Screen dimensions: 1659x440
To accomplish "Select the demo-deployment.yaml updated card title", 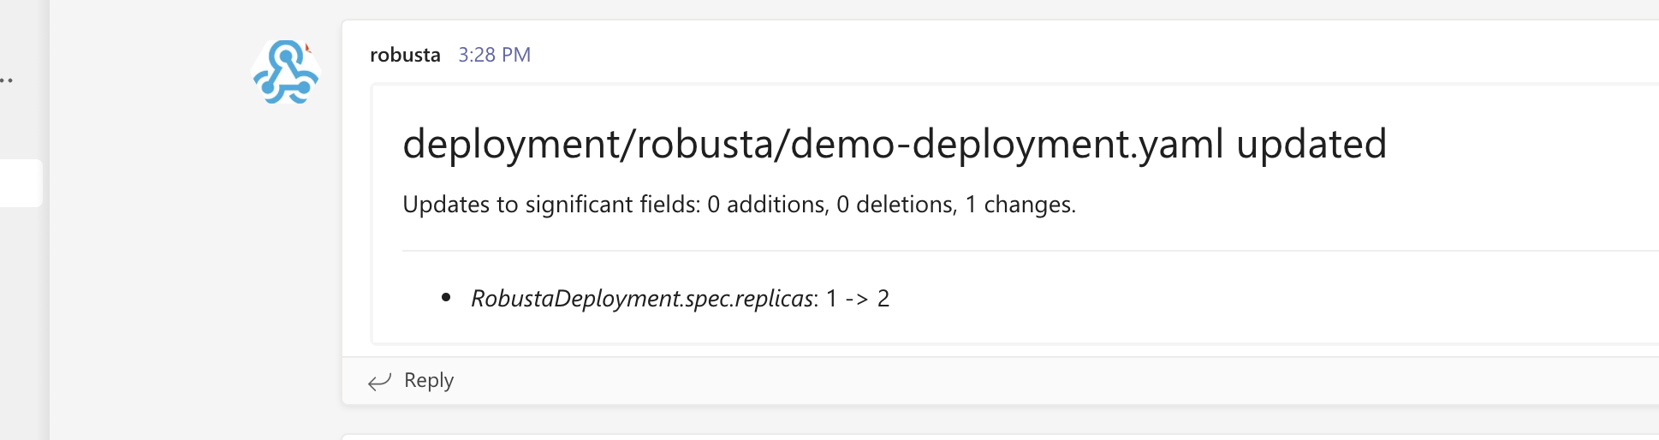I will click(x=895, y=144).
